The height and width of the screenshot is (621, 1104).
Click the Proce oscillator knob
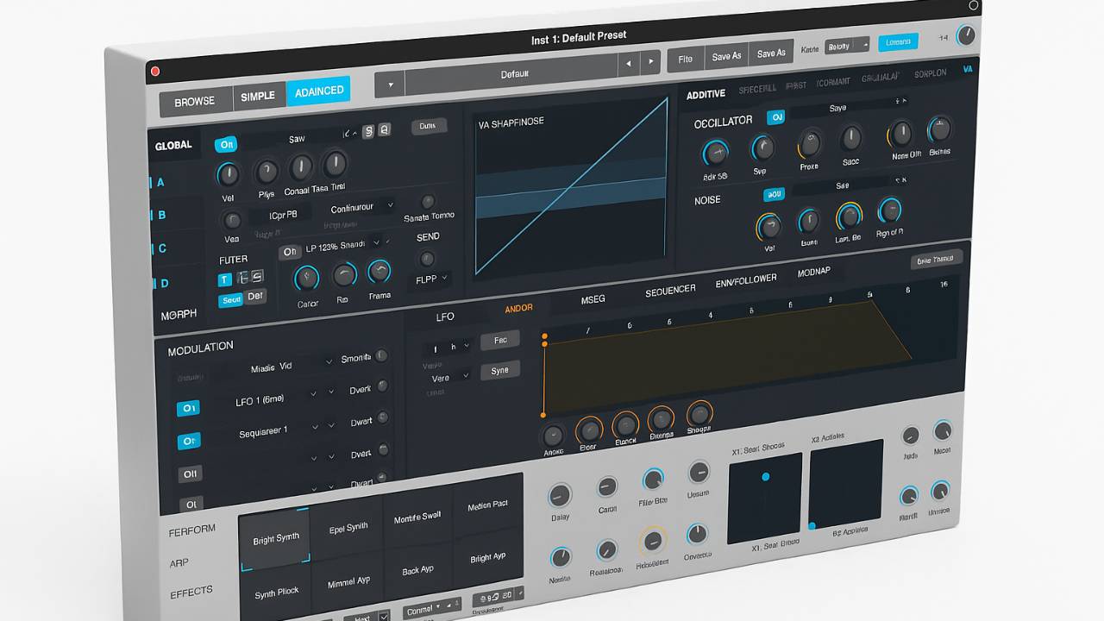(809, 142)
